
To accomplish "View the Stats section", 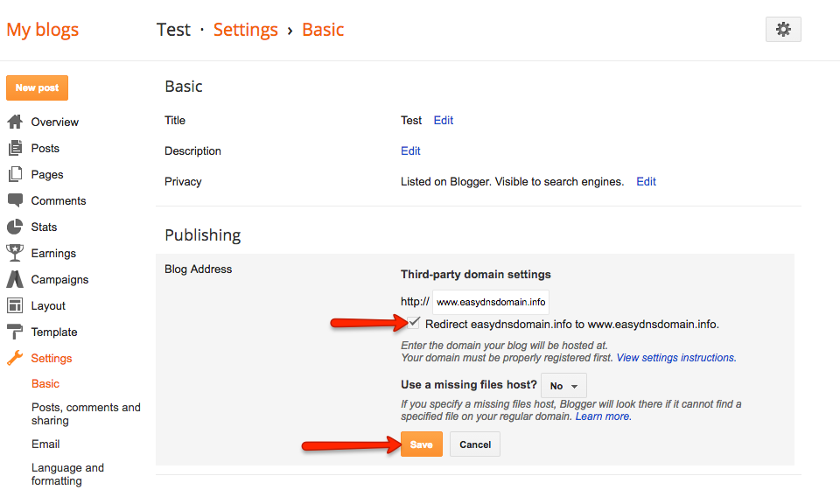I will (44, 227).
